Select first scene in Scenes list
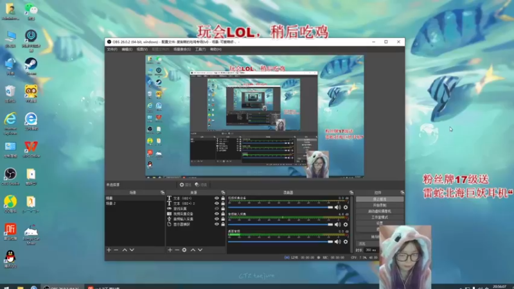Screen dimensions: 514x289 (x=135, y=198)
